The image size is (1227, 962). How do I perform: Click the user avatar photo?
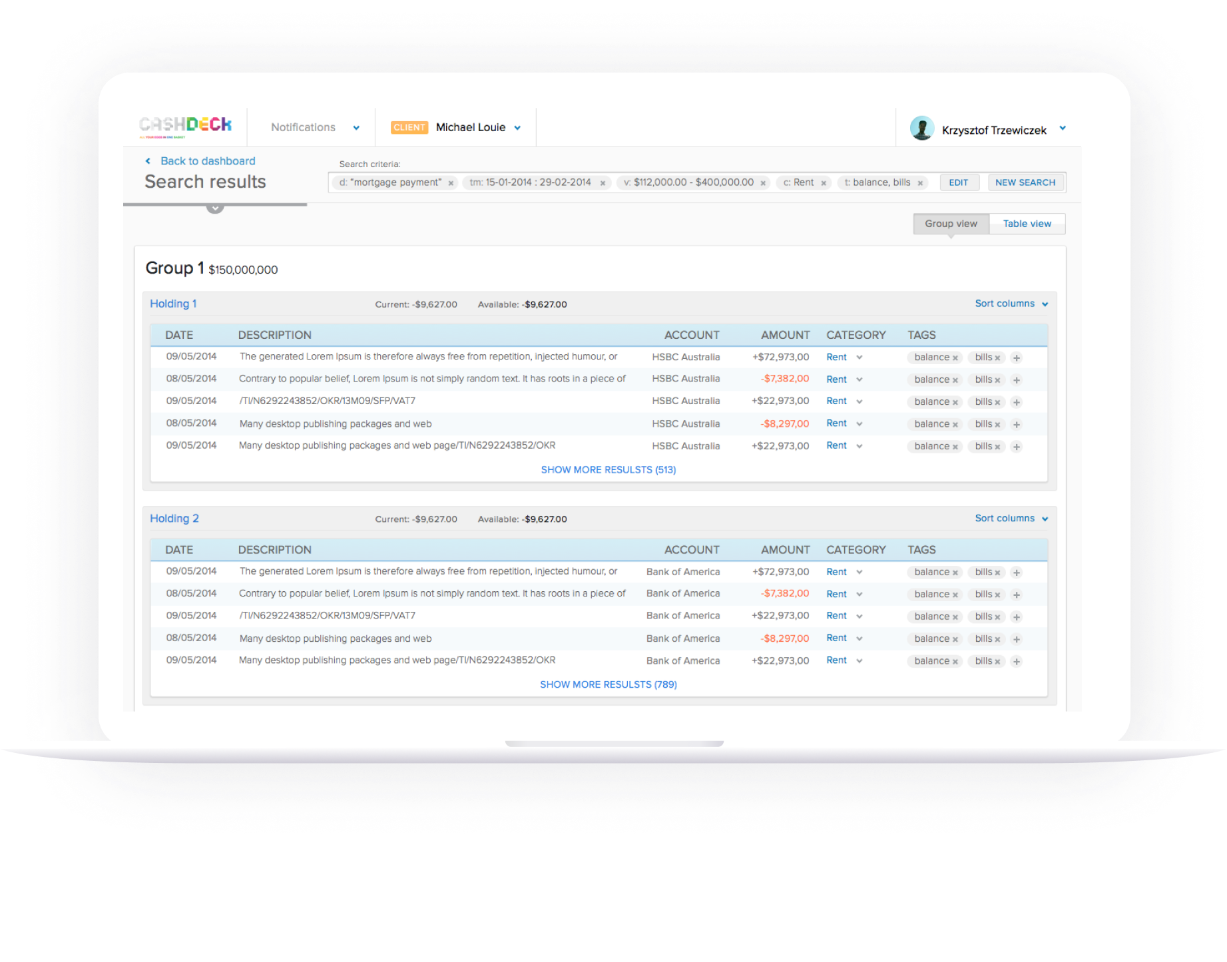pos(922,127)
